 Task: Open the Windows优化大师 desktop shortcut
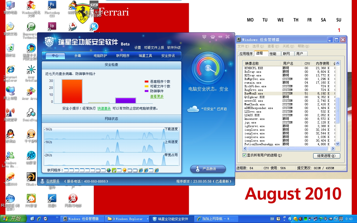[31, 8]
